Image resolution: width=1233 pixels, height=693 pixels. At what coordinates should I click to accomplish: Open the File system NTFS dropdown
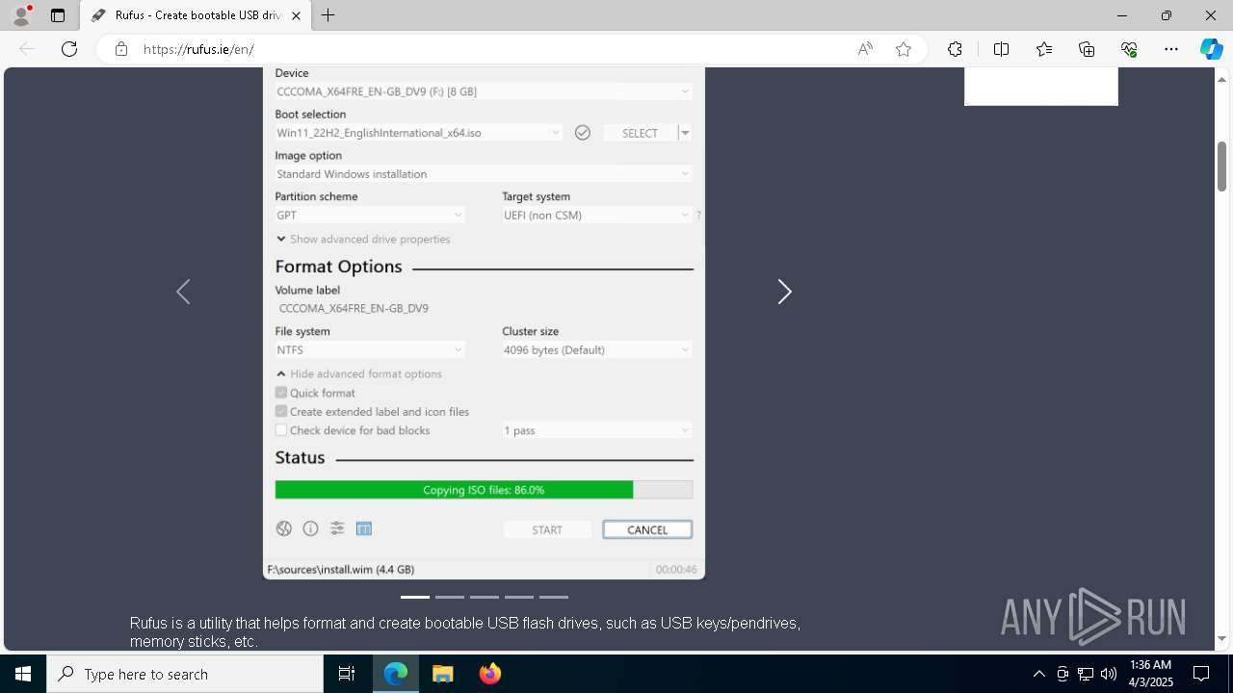click(x=370, y=349)
